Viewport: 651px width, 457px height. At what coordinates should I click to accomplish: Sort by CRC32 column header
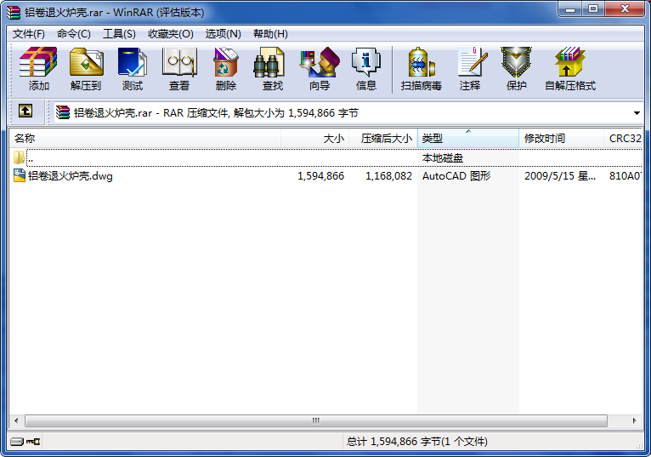pos(623,139)
